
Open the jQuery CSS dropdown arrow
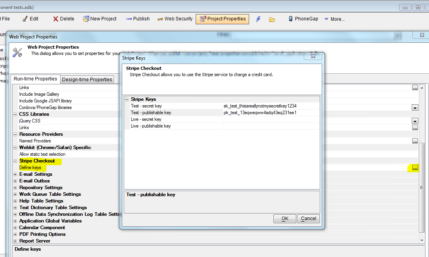click(415, 121)
